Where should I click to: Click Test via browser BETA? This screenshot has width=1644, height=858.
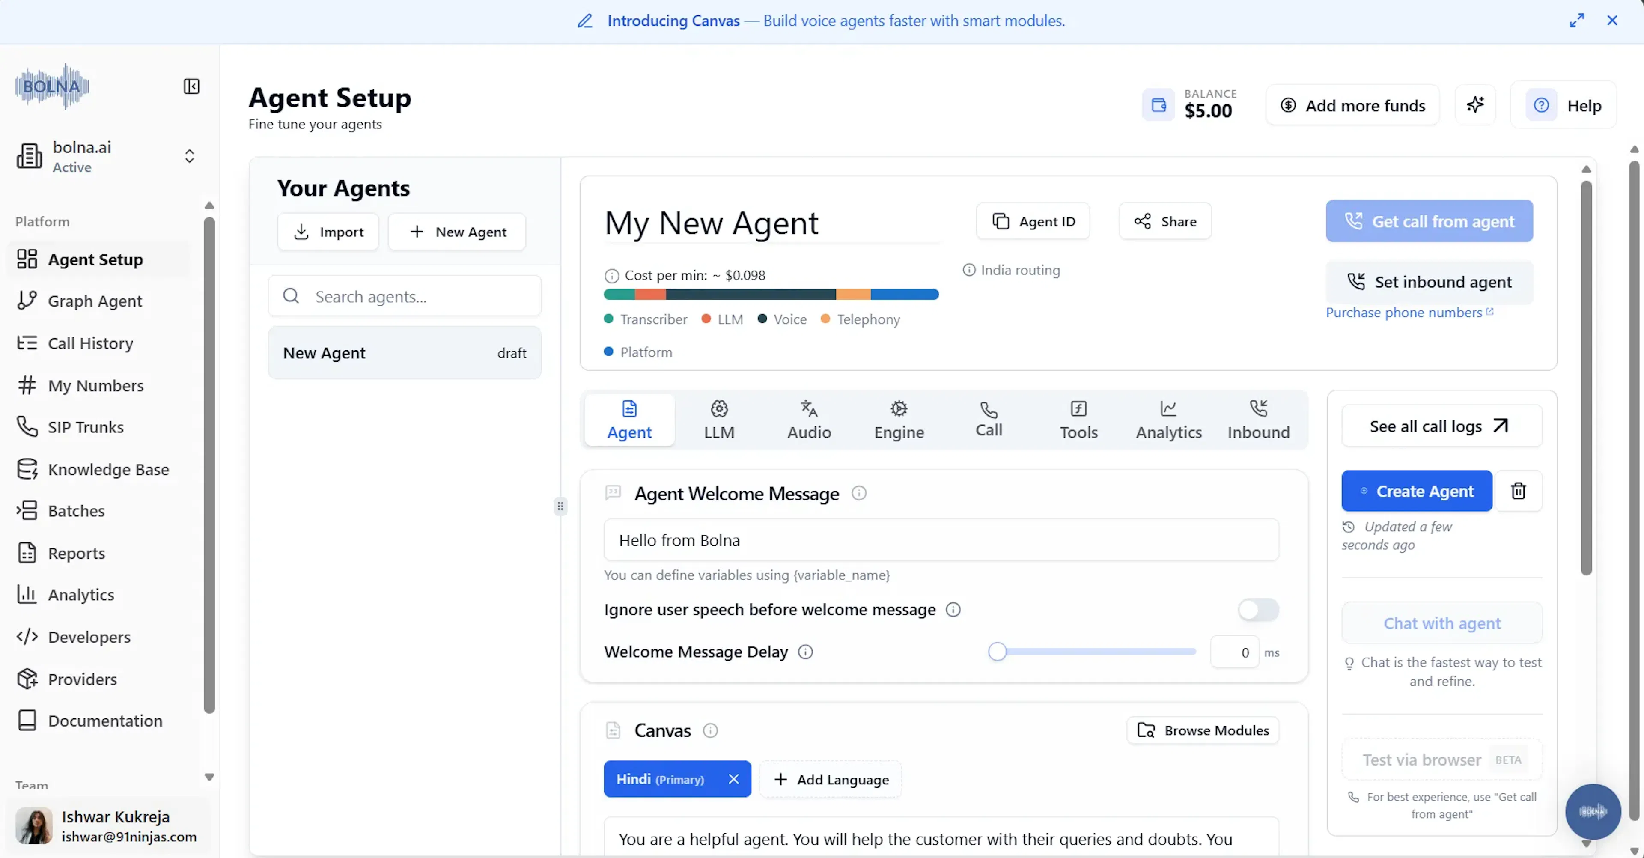click(x=1441, y=760)
